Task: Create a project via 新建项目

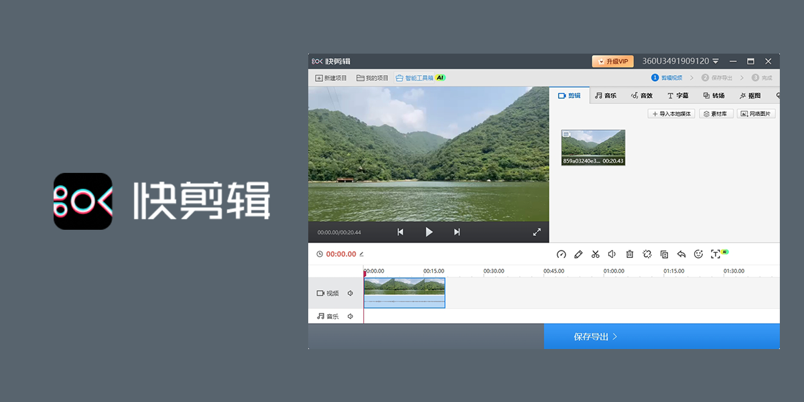Action: (x=331, y=78)
